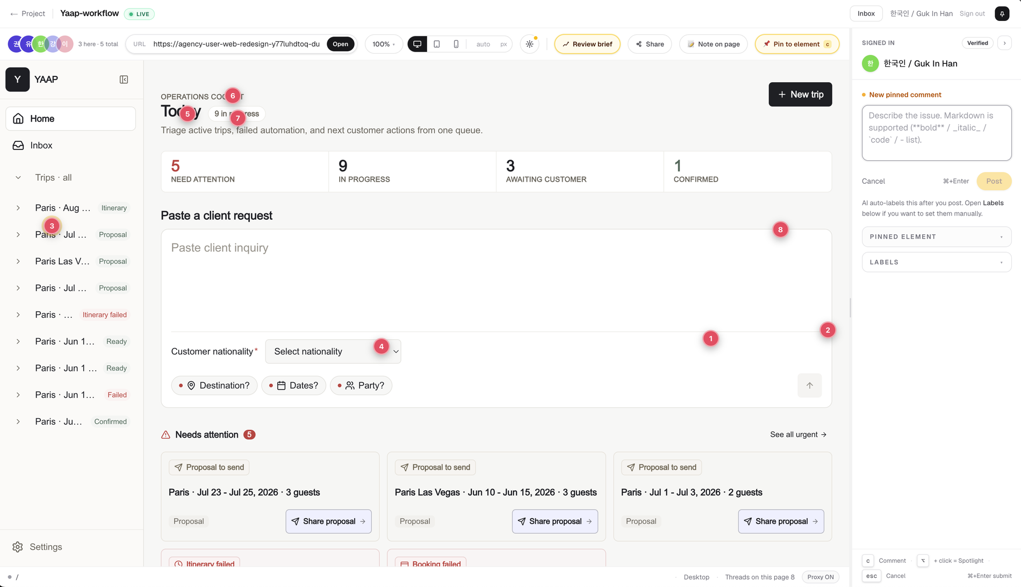Click the presence avatars cluster
Image resolution: width=1021 pixels, height=587 pixels.
pyautogui.click(x=41, y=44)
